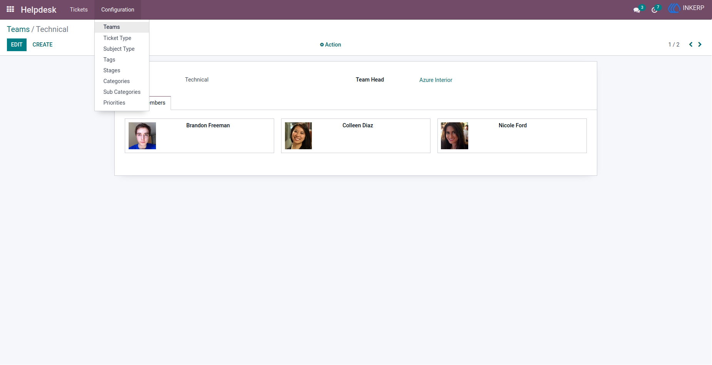Go to next team record arrow
Screen dimensions: 712x365
pos(700,45)
